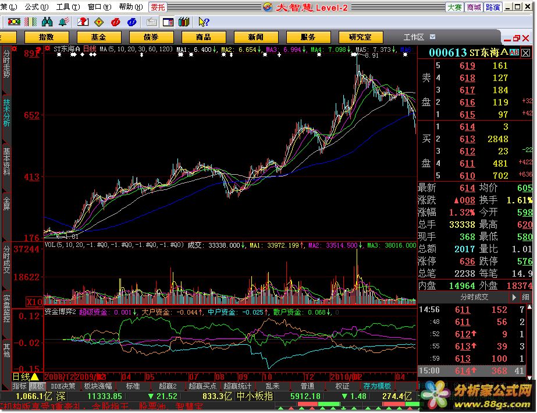This screenshot has width=537, height=413.
Task: Click the blue circular info icon
Action: coord(131,22)
